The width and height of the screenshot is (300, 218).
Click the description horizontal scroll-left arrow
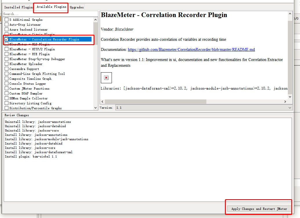click(x=102, y=101)
